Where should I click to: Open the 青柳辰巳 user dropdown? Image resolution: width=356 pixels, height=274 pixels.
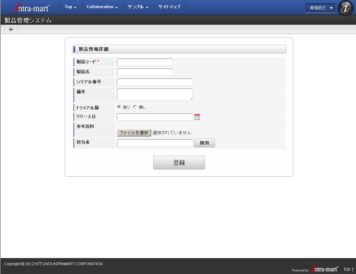pos(320,8)
